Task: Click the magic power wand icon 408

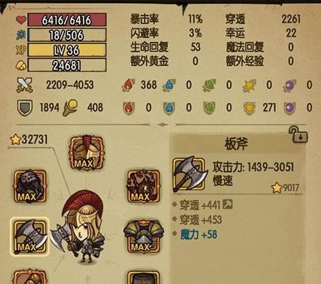Action: (x=70, y=108)
